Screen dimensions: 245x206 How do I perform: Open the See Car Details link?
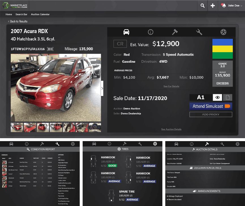point(171,86)
